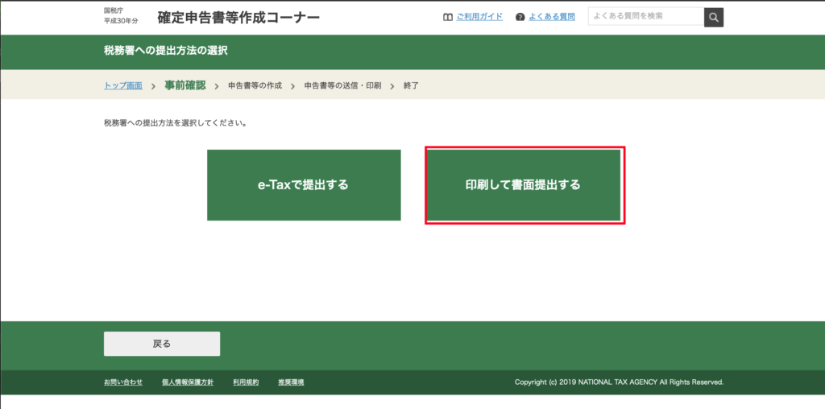Choose e-Taxで提出する
825x409 pixels.
click(304, 185)
